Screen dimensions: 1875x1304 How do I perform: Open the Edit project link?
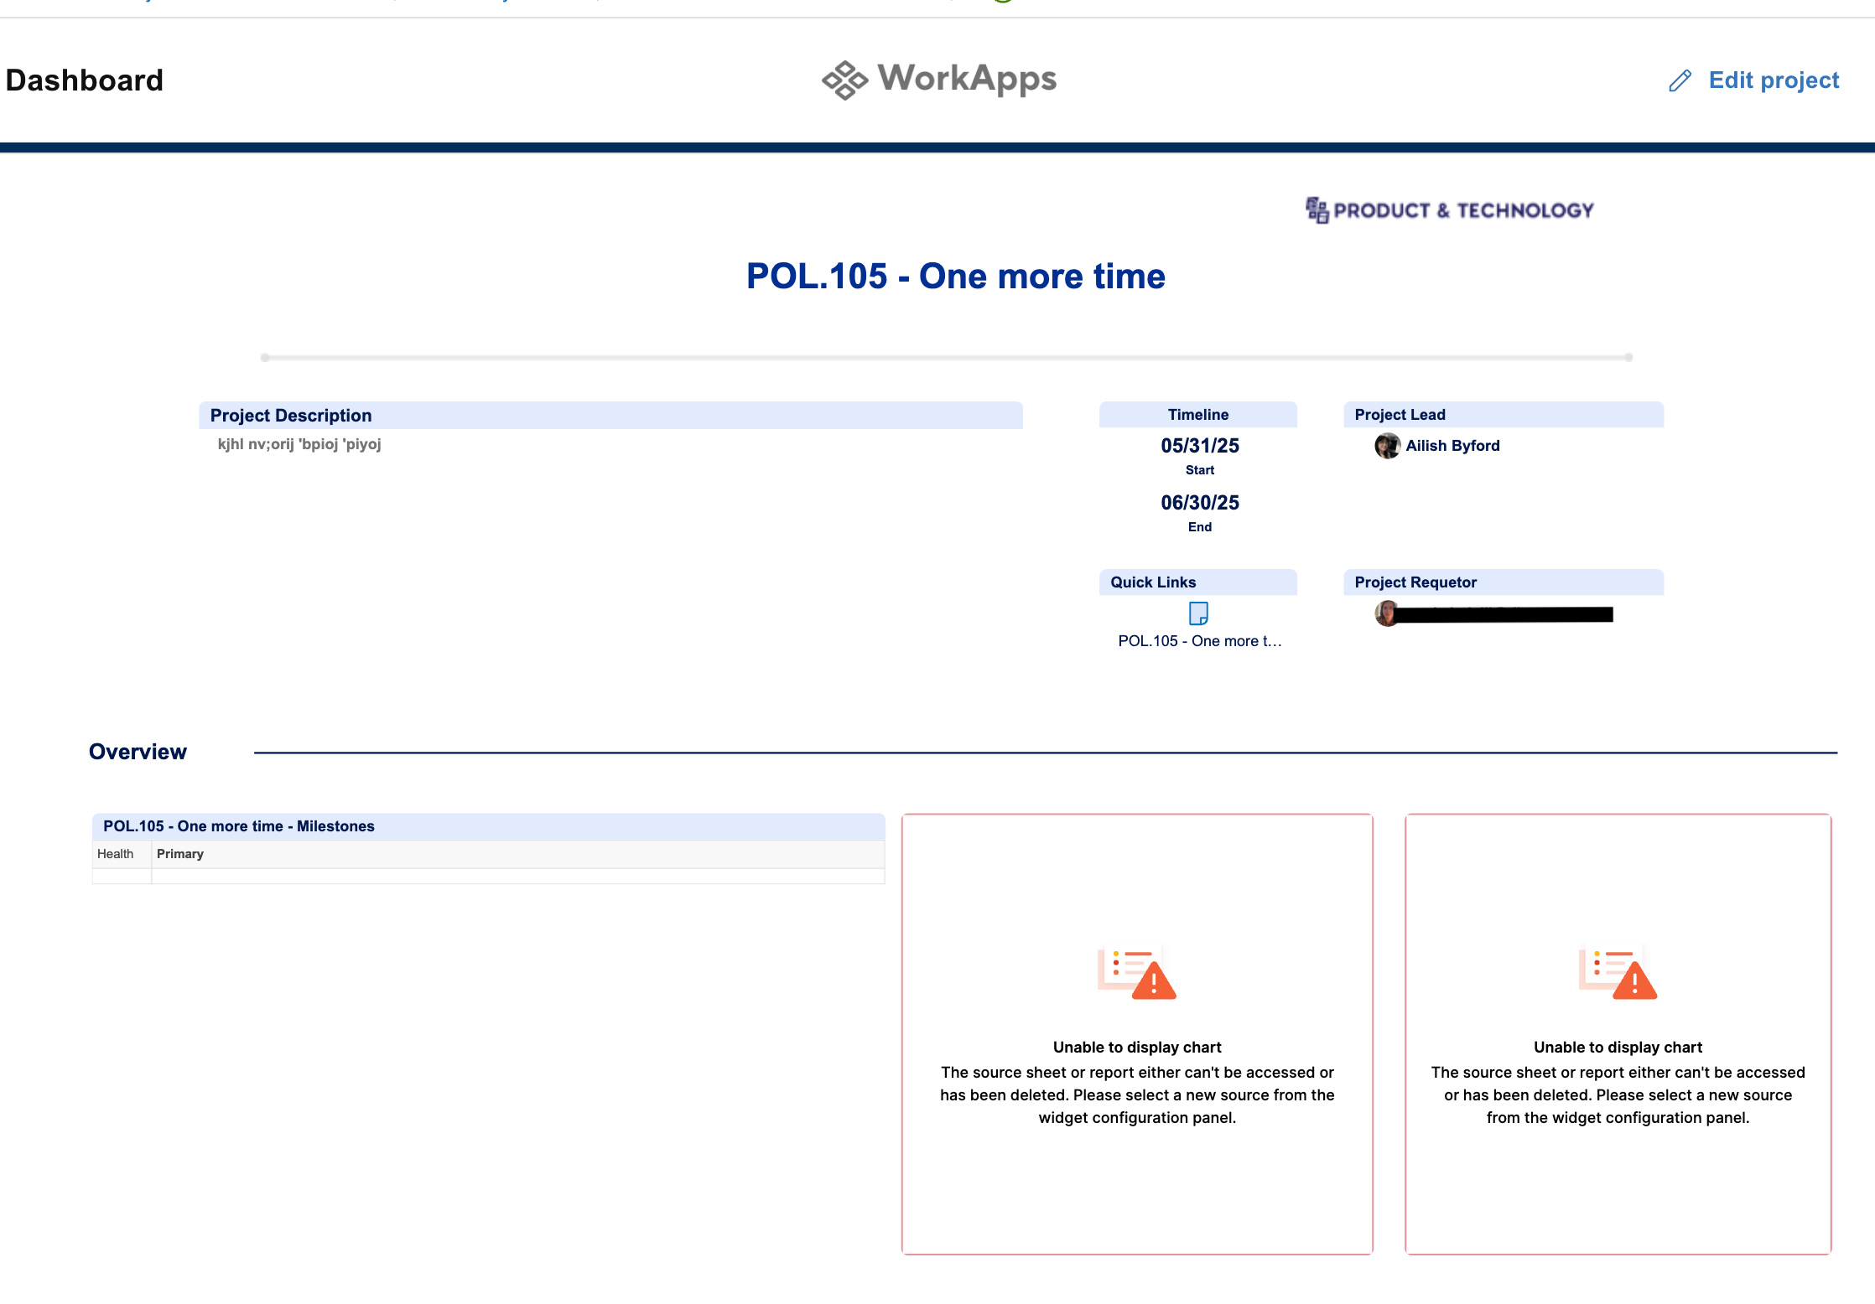[x=1774, y=80]
